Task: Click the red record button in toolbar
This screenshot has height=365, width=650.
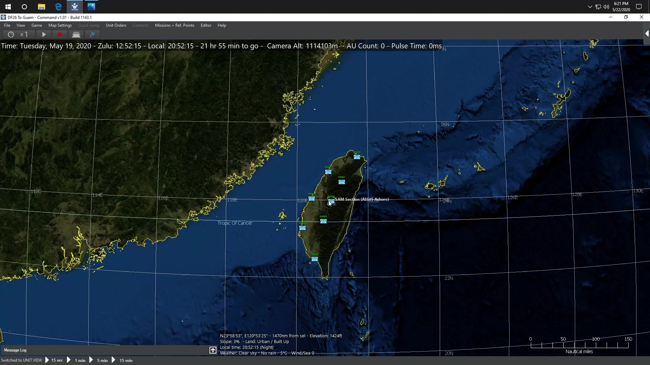Action: click(60, 34)
